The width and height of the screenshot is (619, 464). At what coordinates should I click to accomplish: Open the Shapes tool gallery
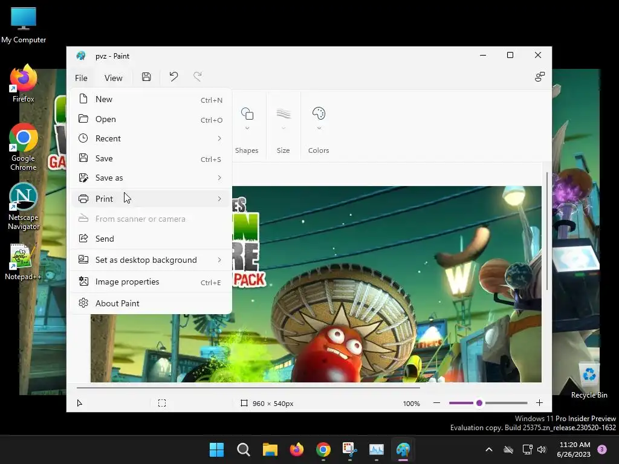click(247, 114)
